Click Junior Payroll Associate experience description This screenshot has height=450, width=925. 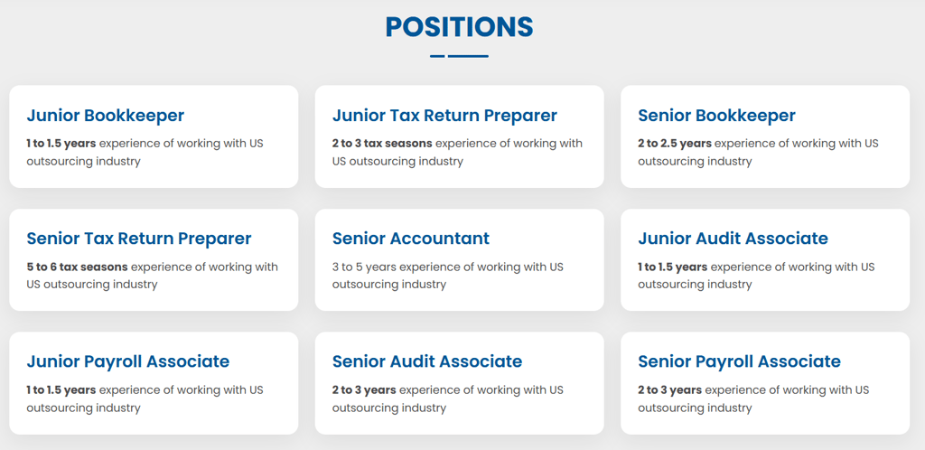pos(145,398)
